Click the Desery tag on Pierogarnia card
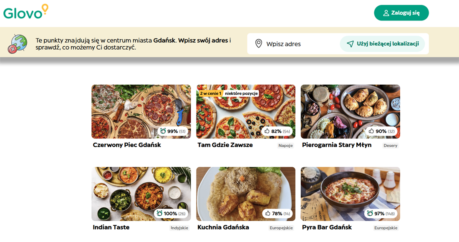The height and width of the screenshot is (242, 459). 390,145
